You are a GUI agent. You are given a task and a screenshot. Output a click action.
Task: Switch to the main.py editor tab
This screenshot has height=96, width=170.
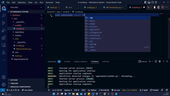pos(53,7)
